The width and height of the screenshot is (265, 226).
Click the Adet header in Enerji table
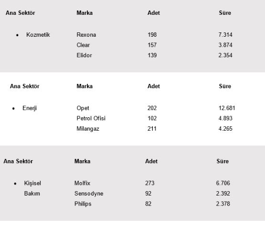[153, 86]
